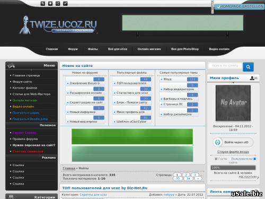The width and height of the screenshot is (265, 199).
Task: Click the user icon in Мини профиль header
Action: point(254,78)
